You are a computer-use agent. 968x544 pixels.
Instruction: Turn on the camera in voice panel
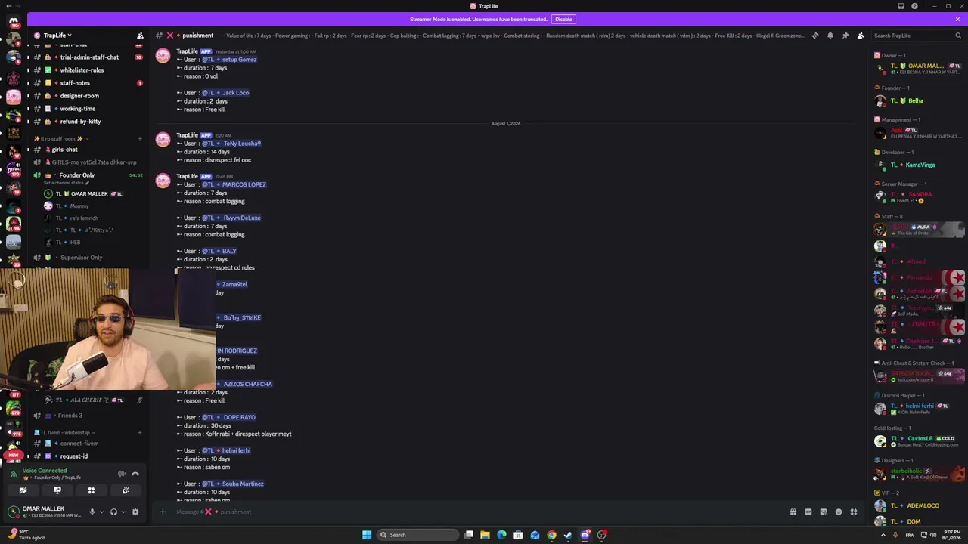tap(23, 490)
